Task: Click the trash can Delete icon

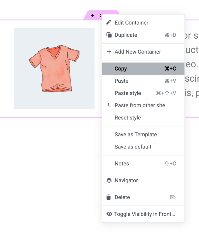Action: pos(109,197)
